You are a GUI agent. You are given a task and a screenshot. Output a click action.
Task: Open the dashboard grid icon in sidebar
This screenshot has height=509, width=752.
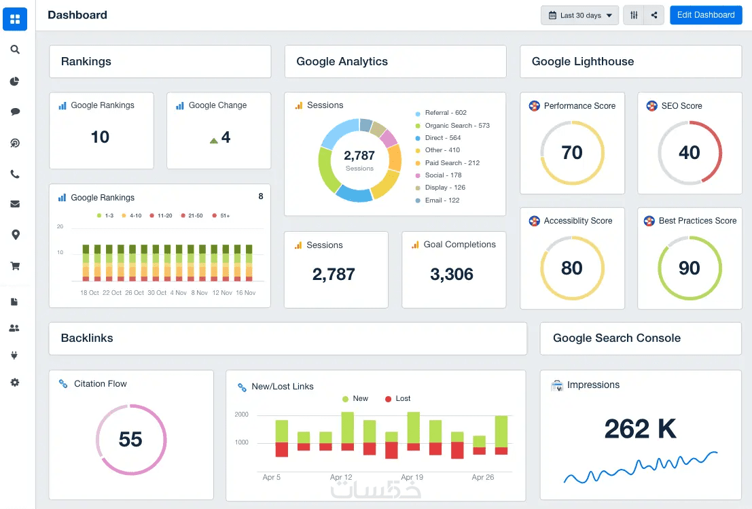point(15,19)
